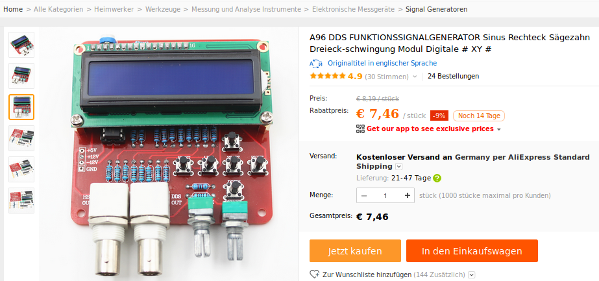Viewport: 599px width, 281px height.
Task: Select the first product thumbnail
Action: tap(21, 45)
